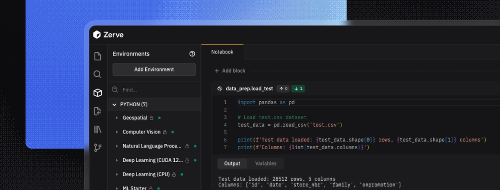The width and height of the screenshot is (500, 190).
Task: Open the Search sidebar icon
Action: [97, 74]
